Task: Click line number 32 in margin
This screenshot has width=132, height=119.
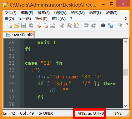Action: click(12, 63)
